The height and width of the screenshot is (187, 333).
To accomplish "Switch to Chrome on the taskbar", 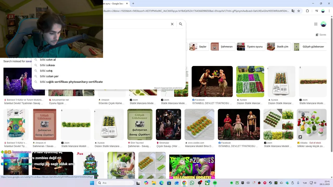I will [184, 183].
